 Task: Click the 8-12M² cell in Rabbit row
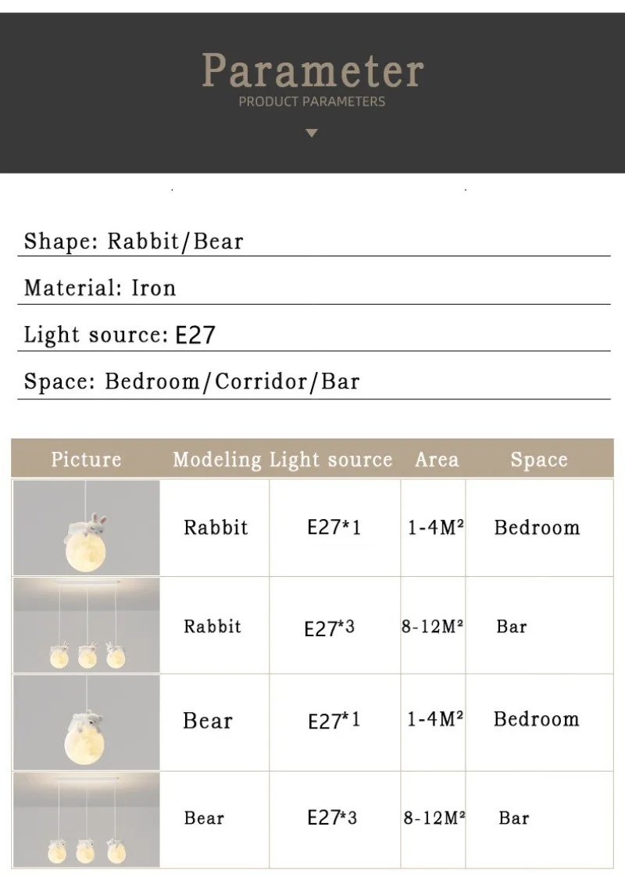click(x=433, y=627)
